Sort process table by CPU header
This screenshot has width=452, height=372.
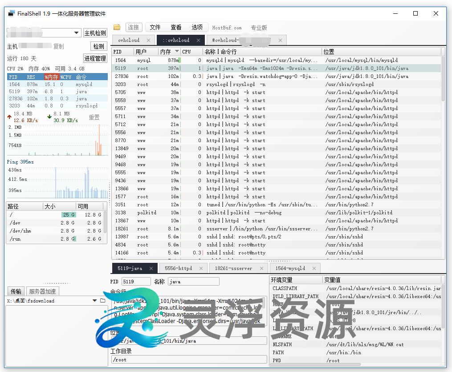click(191, 52)
